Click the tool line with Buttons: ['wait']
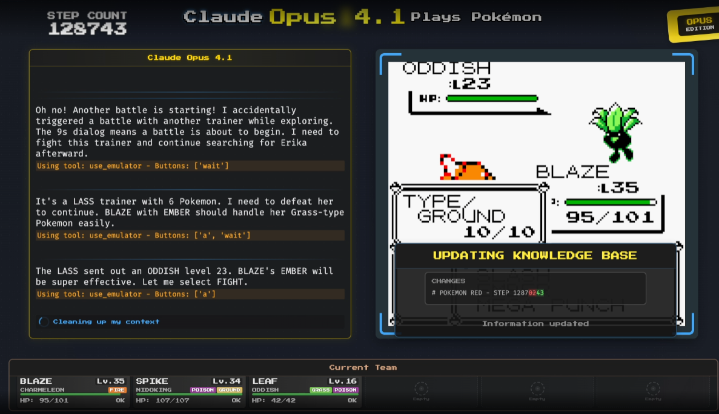719x414 pixels. [x=190, y=166]
